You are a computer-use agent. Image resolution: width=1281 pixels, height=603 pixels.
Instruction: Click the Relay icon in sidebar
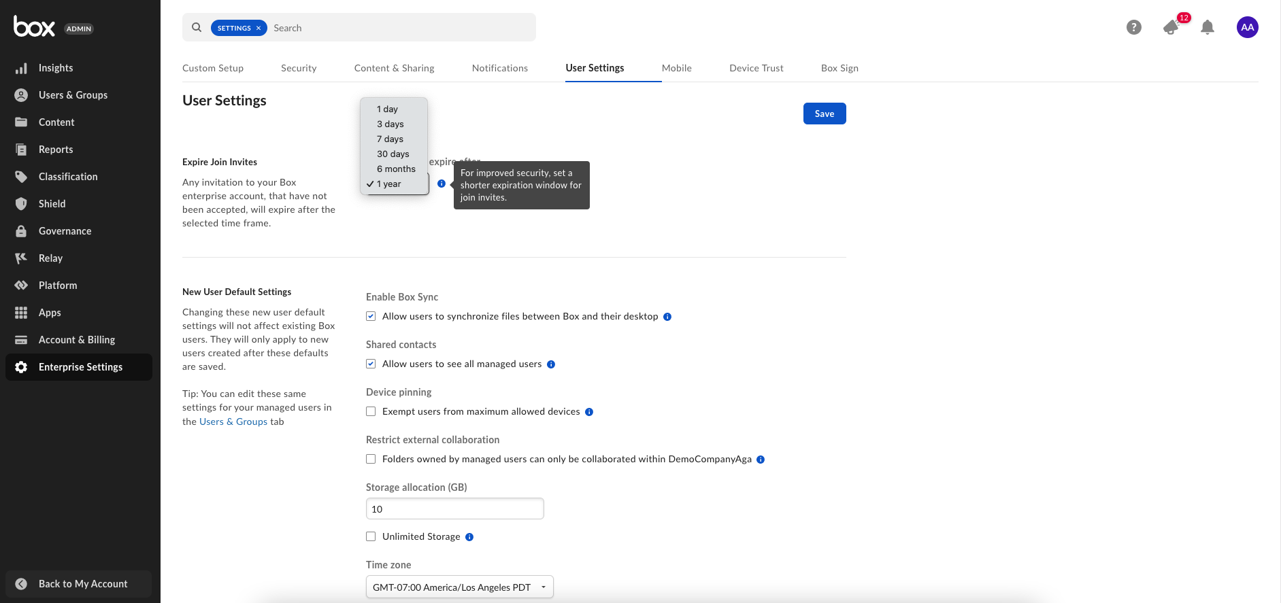21,258
